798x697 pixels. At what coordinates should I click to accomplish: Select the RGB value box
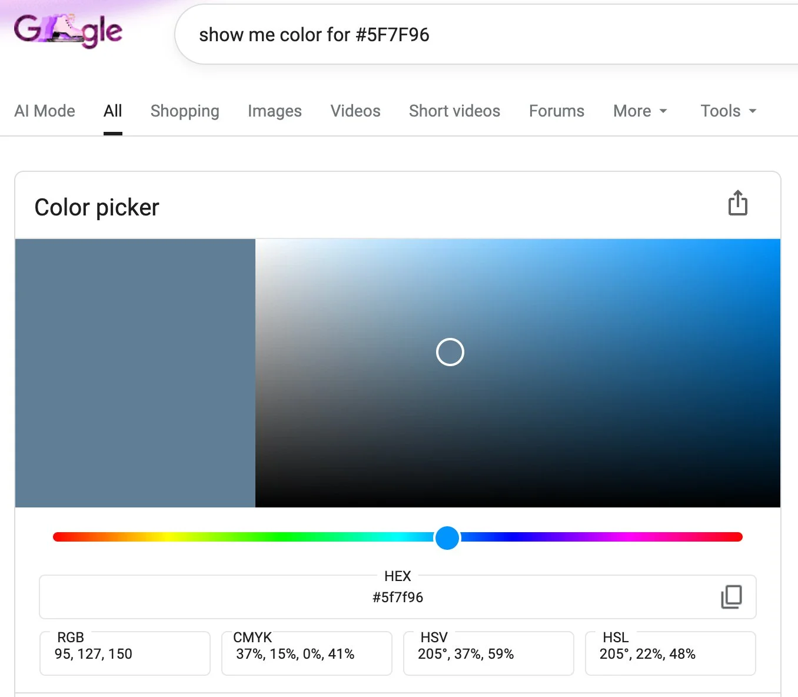tap(125, 653)
